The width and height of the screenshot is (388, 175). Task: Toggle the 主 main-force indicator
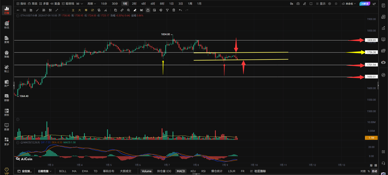[x=73, y=10]
